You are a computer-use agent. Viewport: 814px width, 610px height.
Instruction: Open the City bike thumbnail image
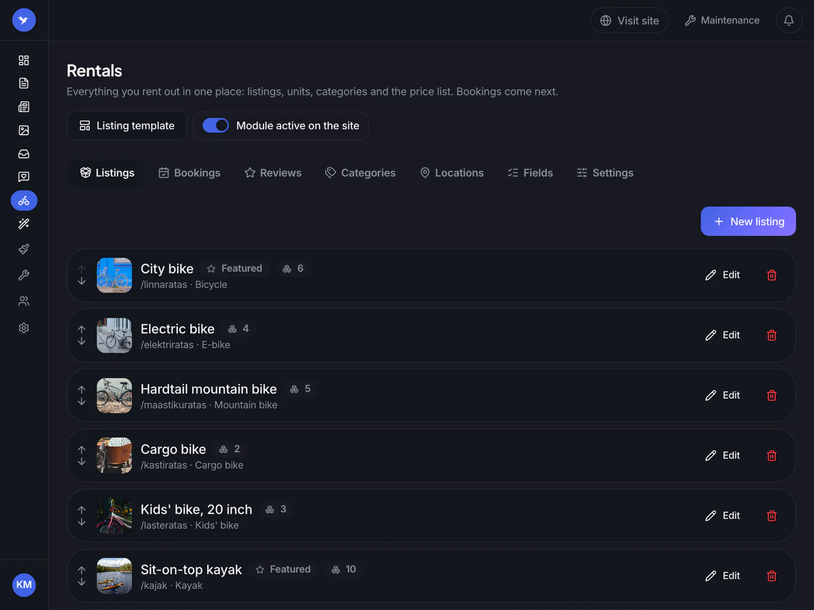(114, 275)
